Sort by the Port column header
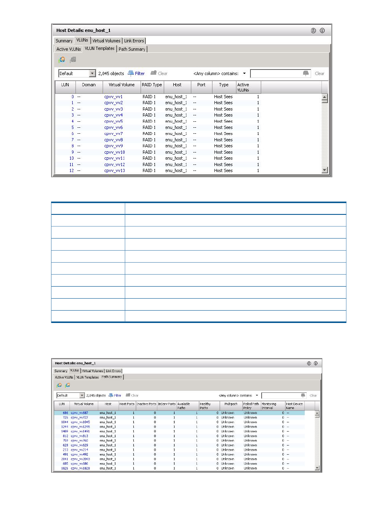Screen dimensions: 381x507 point(201,87)
